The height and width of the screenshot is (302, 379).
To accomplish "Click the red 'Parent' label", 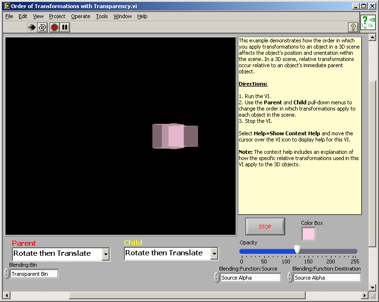I will [x=24, y=243].
